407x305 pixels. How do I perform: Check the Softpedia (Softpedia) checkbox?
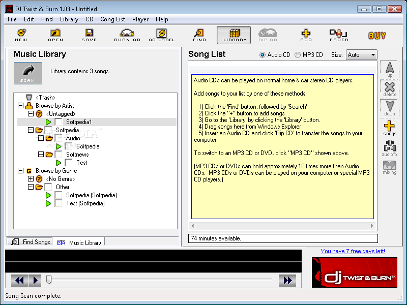59,195
